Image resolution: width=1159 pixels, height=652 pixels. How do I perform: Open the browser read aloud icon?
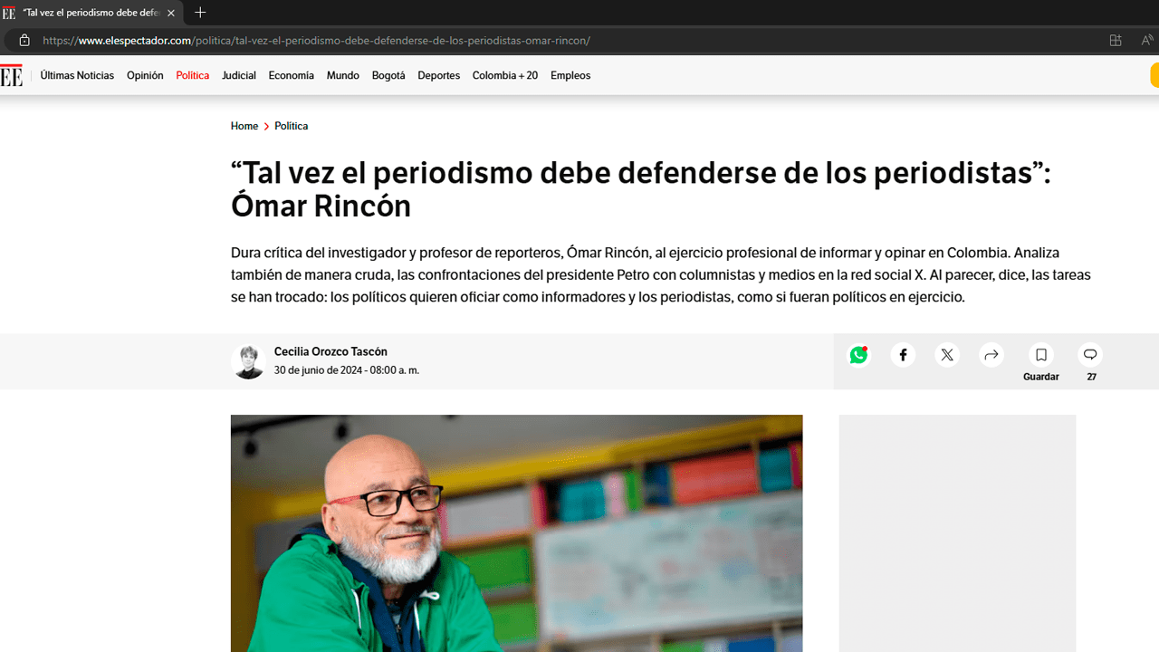pyautogui.click(x=1147, y=41)
